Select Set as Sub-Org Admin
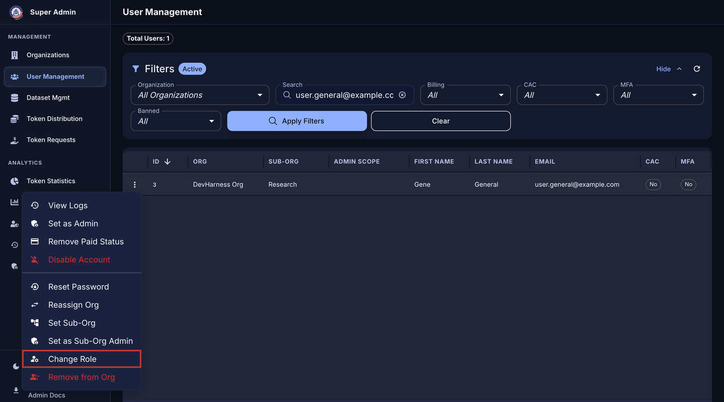Screen dimensions: 724x402 (x=81, y=341)
